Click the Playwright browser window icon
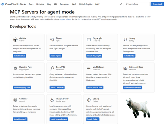This screenshot has width=165, height=126. [x=89, y=39]
